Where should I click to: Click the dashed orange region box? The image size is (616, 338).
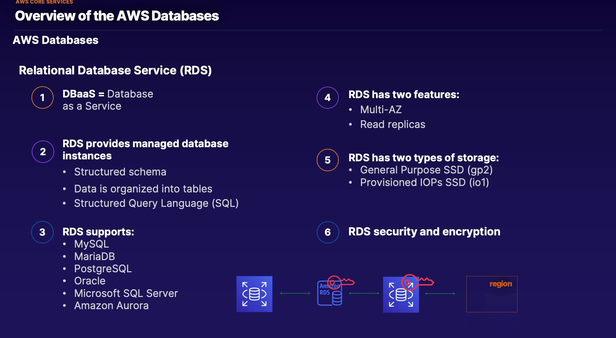click(492, 294)
